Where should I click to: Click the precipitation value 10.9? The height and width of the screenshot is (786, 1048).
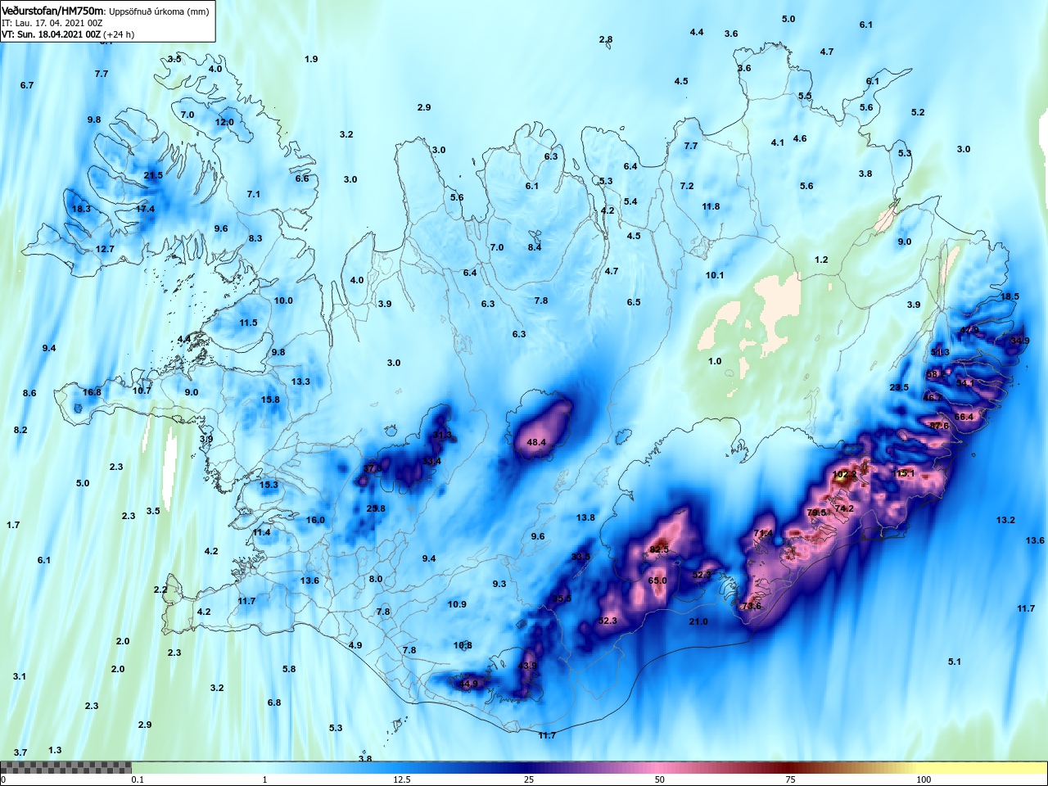tap(457, 604)
